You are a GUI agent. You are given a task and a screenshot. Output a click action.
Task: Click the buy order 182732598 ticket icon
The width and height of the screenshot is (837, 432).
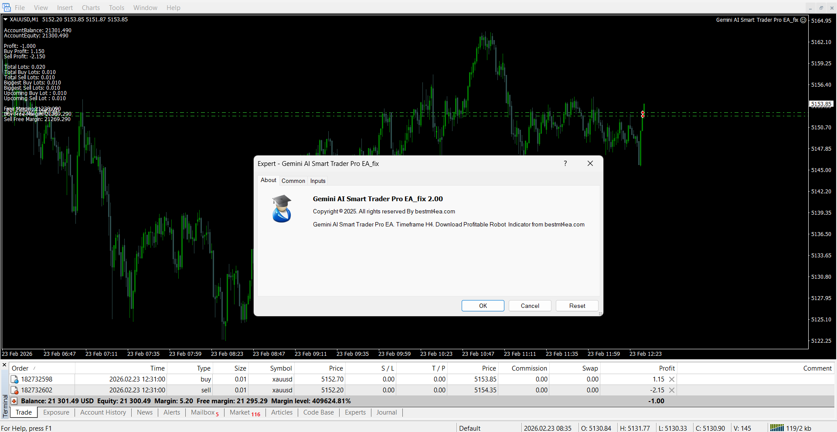click(14, 380)
